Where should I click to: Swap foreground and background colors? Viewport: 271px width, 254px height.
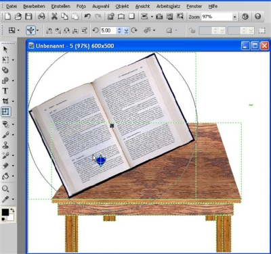(x=12, y=210)
